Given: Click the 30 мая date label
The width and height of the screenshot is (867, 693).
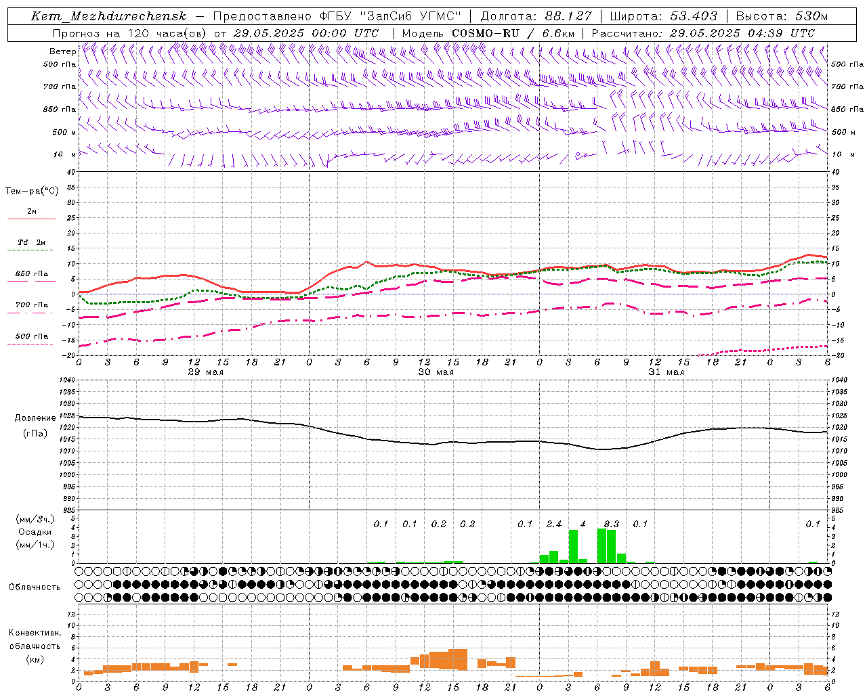Looking at the screenshot, I should [436, 372].
